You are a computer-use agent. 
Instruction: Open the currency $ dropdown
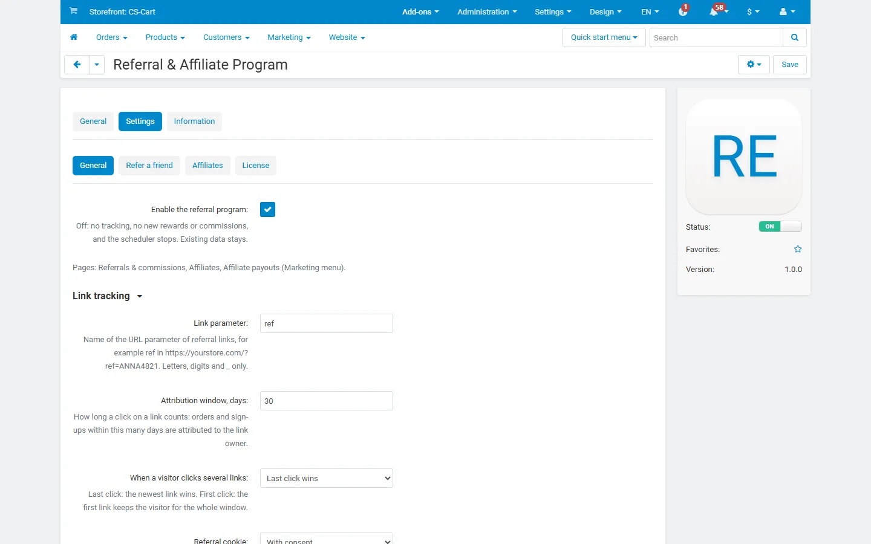(753, 11)
